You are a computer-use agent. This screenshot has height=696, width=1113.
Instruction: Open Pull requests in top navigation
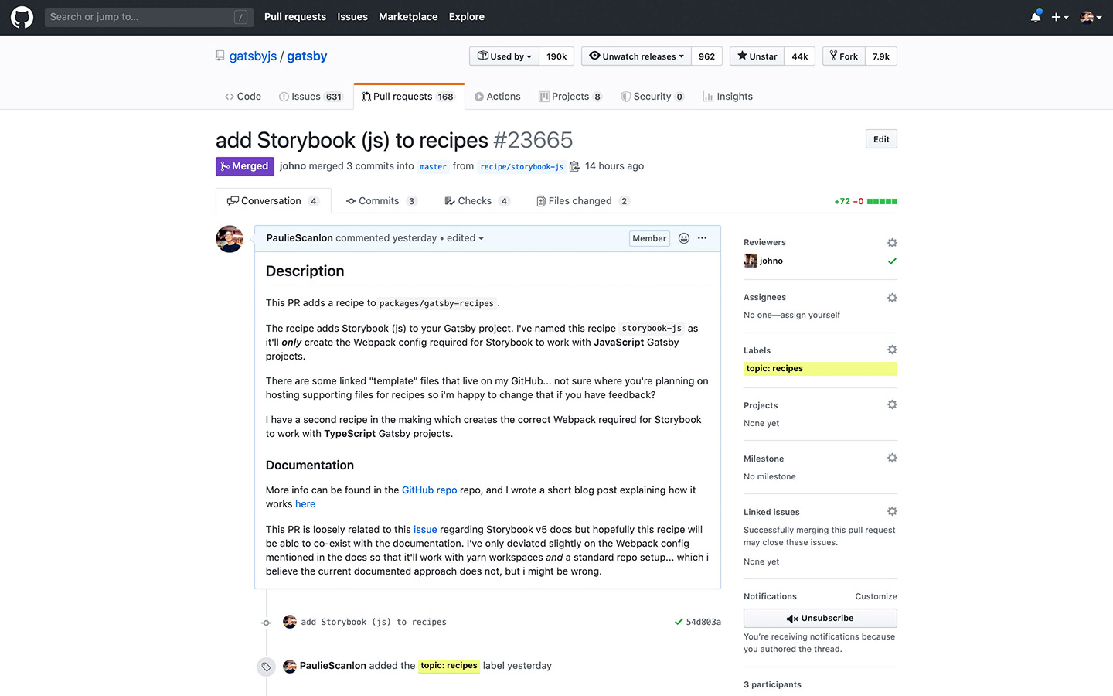coord(295,17)
